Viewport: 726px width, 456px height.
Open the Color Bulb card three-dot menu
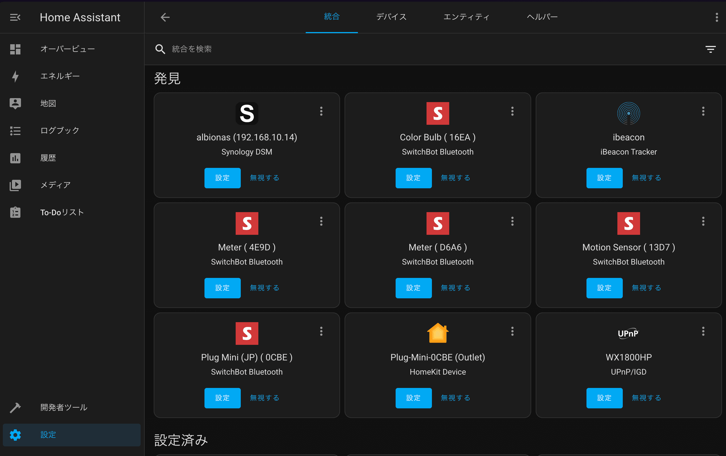click(512, 111)
